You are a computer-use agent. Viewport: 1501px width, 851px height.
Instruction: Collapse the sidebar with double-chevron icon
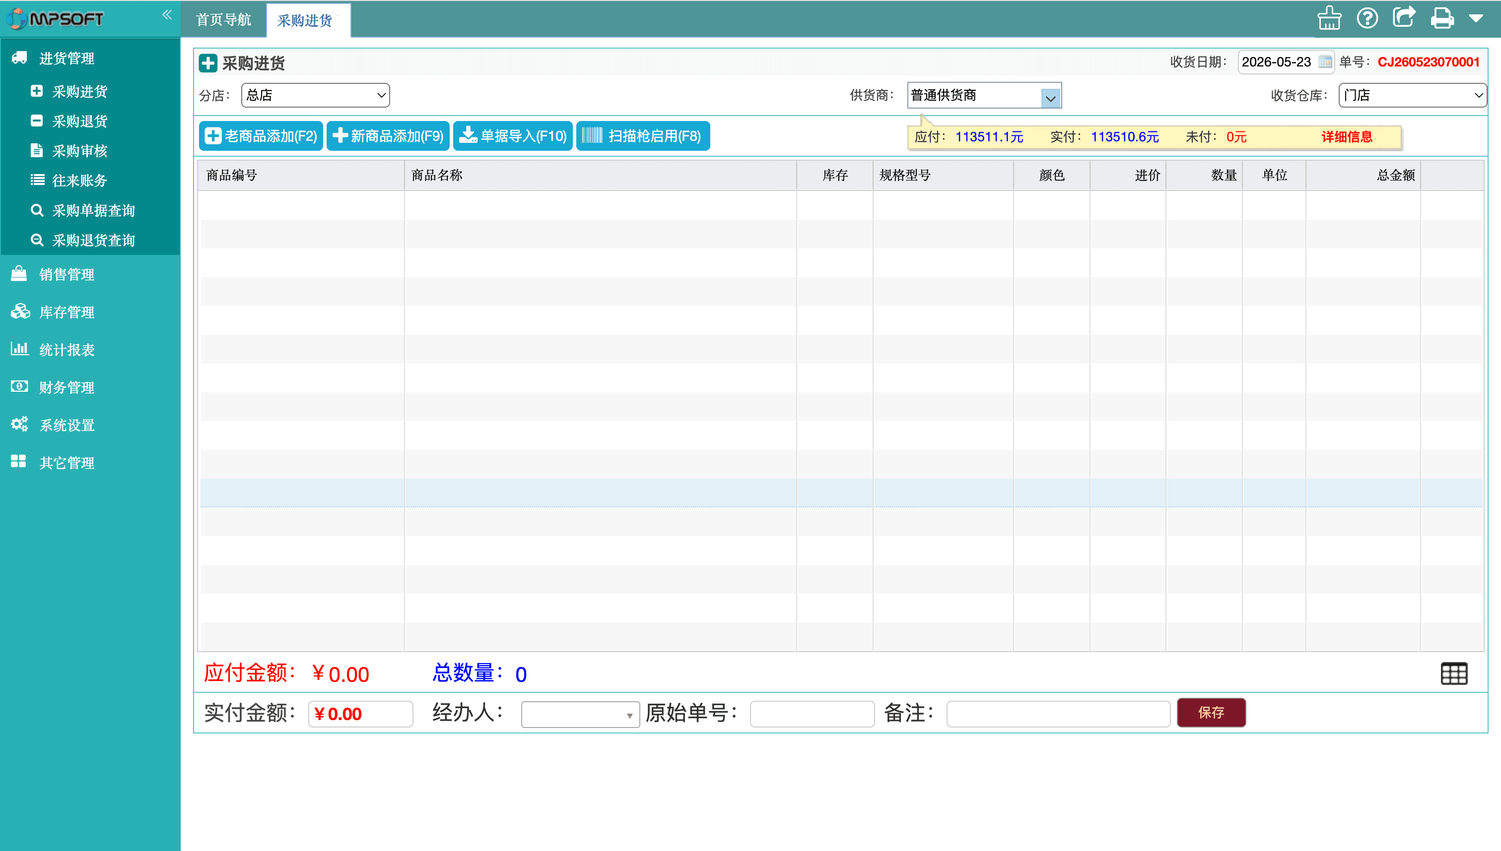coord(167,15)
